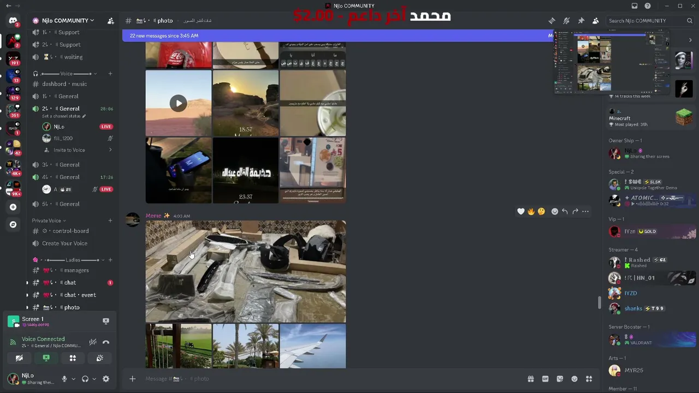Forward Meme's message arrow
The image size is (699, 393).
point(575,211)
